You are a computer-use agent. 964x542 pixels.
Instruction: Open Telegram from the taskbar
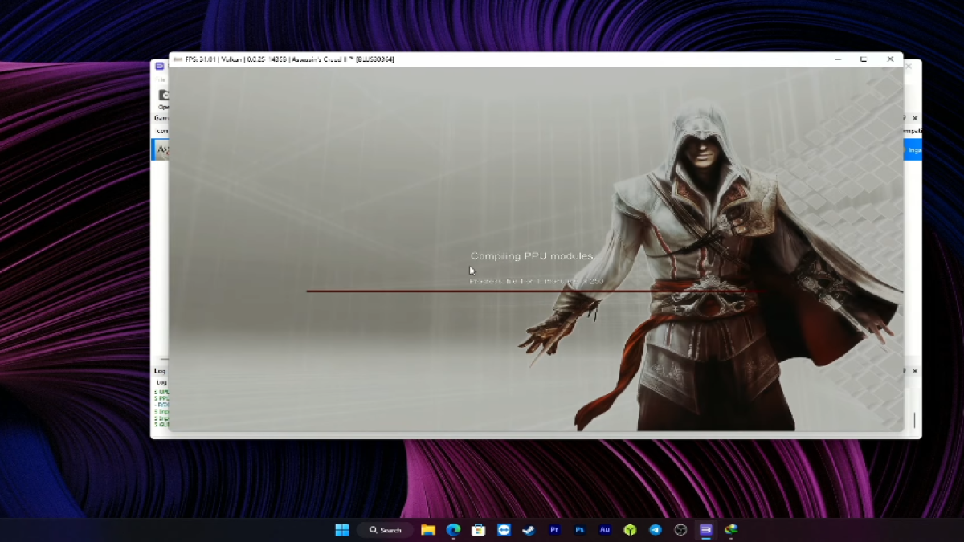[x=656, y=530]
